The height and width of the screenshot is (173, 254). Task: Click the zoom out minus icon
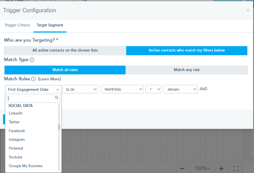182,168
